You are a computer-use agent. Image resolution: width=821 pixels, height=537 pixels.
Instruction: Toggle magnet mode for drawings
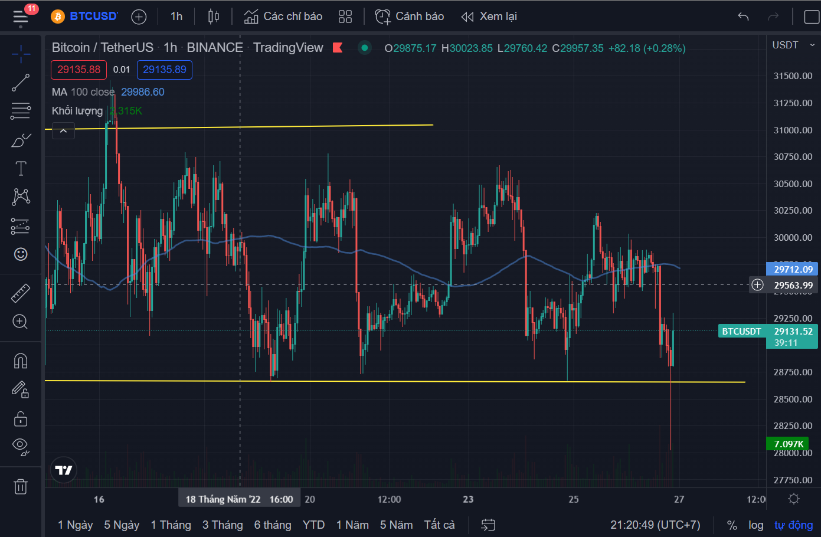click(21, 361)
